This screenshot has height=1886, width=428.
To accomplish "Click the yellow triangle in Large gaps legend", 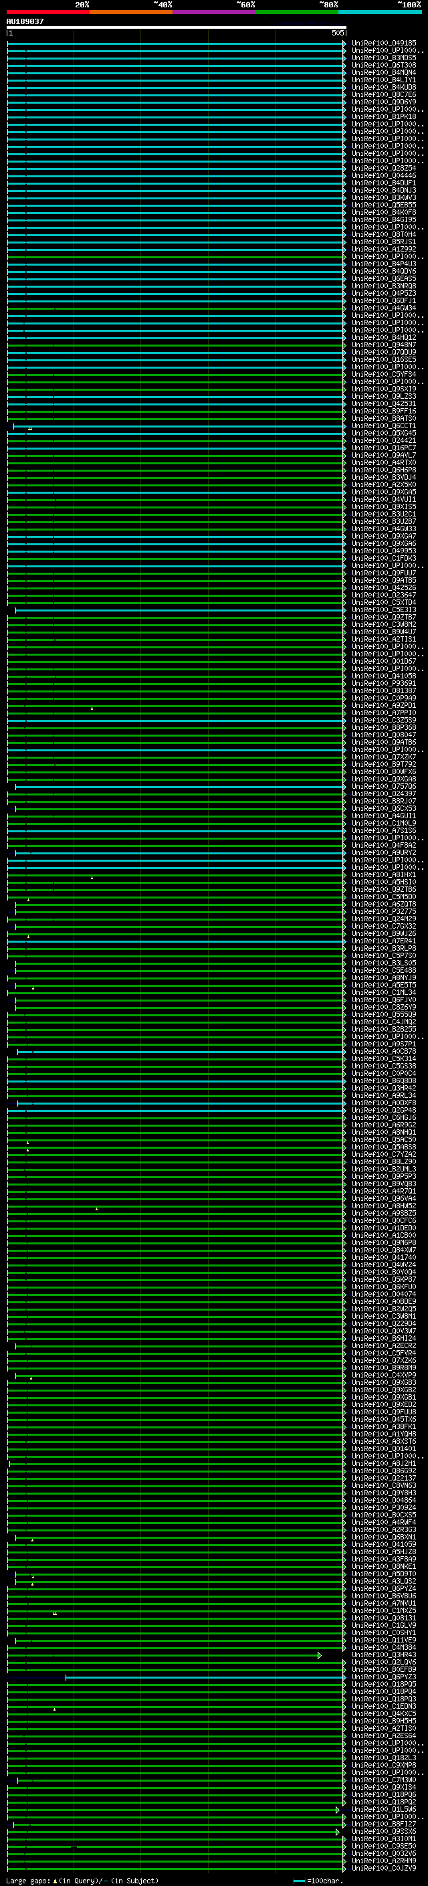I will 55,1881.
